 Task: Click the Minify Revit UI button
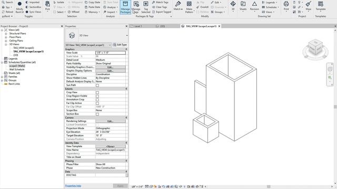pos(19,7)
